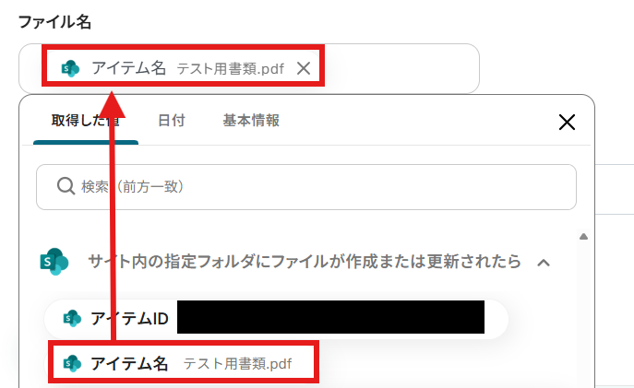Remove the アイテム名 chip with X
634x388 pixels.
point(304,68)
